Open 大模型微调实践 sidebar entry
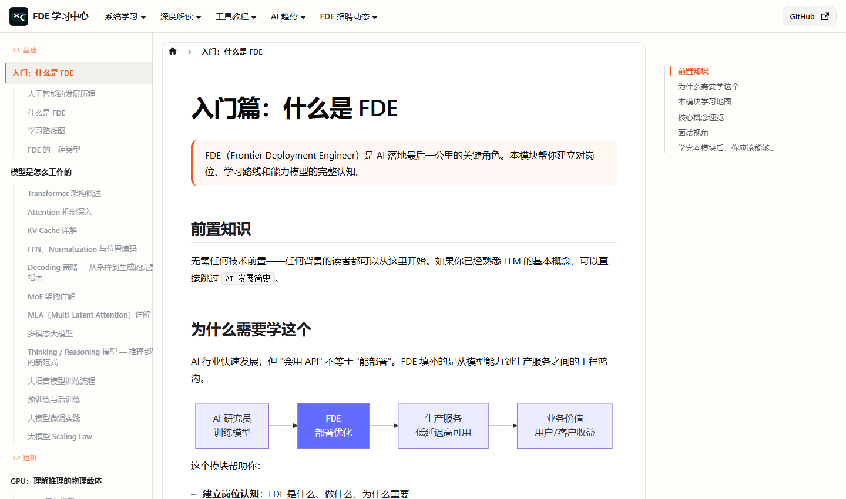Viewport: 846px width, 499px height. 54,418
